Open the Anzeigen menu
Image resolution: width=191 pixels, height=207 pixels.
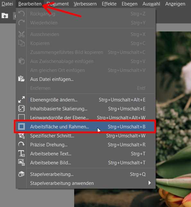coord(175,4)
